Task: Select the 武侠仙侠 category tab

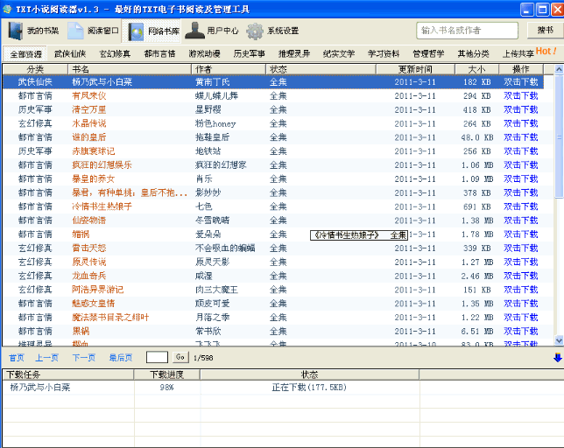Action: 70,53
